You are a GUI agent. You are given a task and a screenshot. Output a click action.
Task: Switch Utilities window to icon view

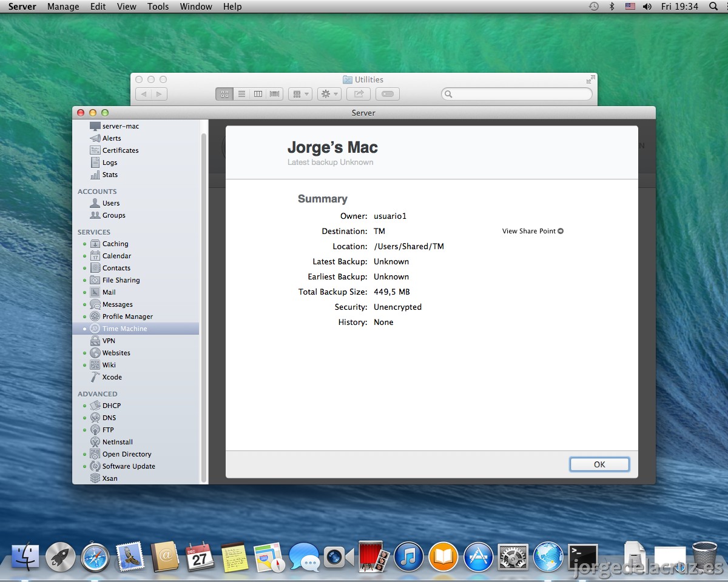pos(224,94)
